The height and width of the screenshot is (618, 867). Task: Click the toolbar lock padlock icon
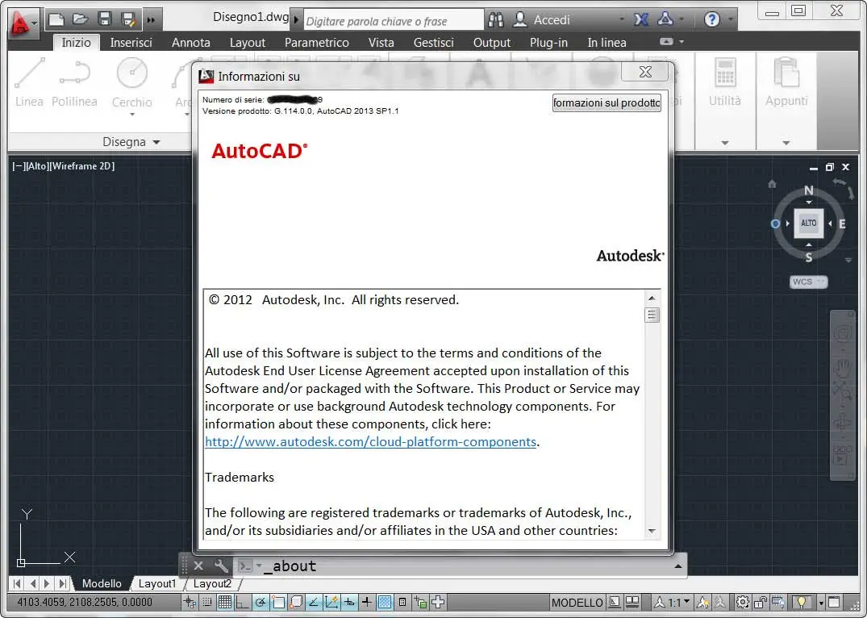tap(761, 602)
